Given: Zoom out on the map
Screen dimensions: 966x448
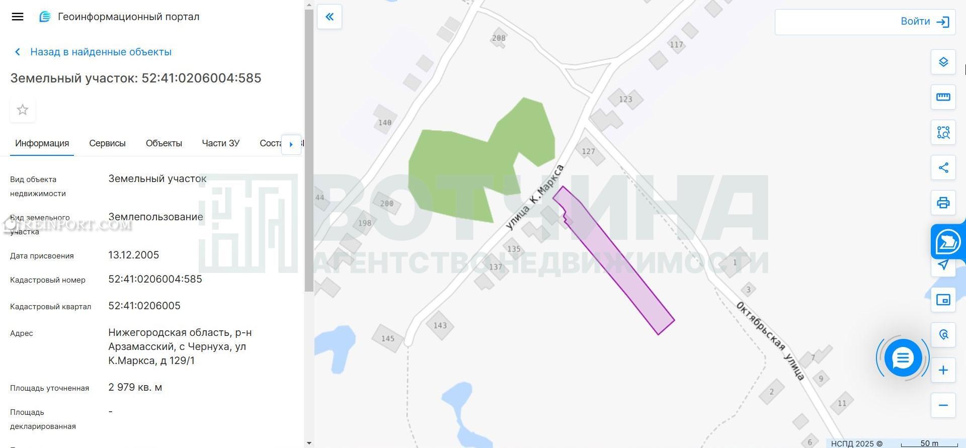Looking at the screenshot, I should [x=943, y=405].
